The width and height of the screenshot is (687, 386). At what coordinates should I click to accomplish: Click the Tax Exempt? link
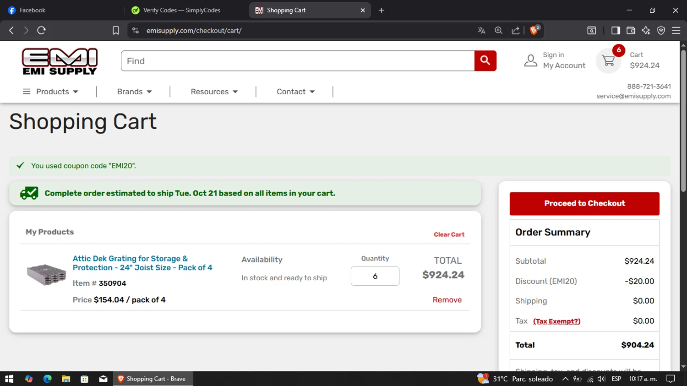[x=556, y=321]
